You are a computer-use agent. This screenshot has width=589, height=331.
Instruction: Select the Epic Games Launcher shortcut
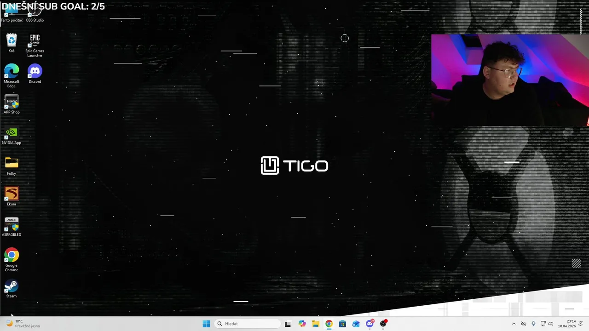coord(35,45)
